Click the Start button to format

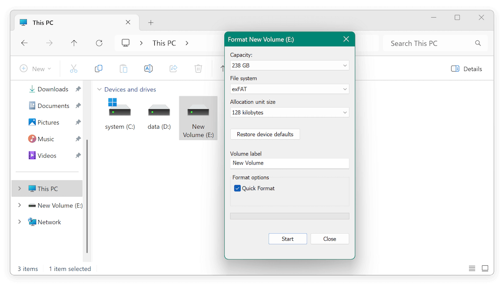[x=287, y=239]
